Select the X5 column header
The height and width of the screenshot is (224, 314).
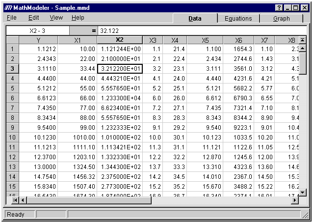tap(205, 40)
